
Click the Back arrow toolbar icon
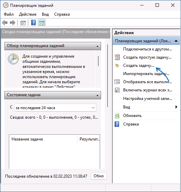tap(5, 23)
